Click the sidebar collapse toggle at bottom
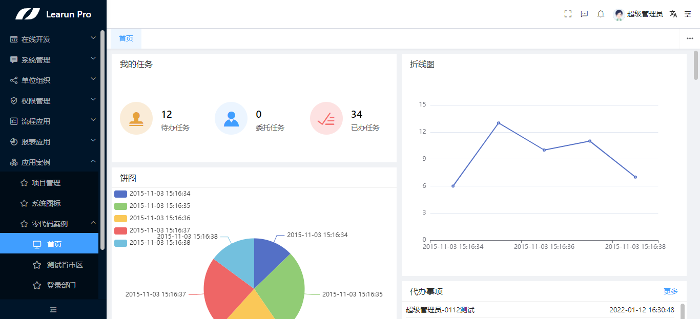Image resolution: width=700 pixels, height=319 pixels. pos(53,310)
